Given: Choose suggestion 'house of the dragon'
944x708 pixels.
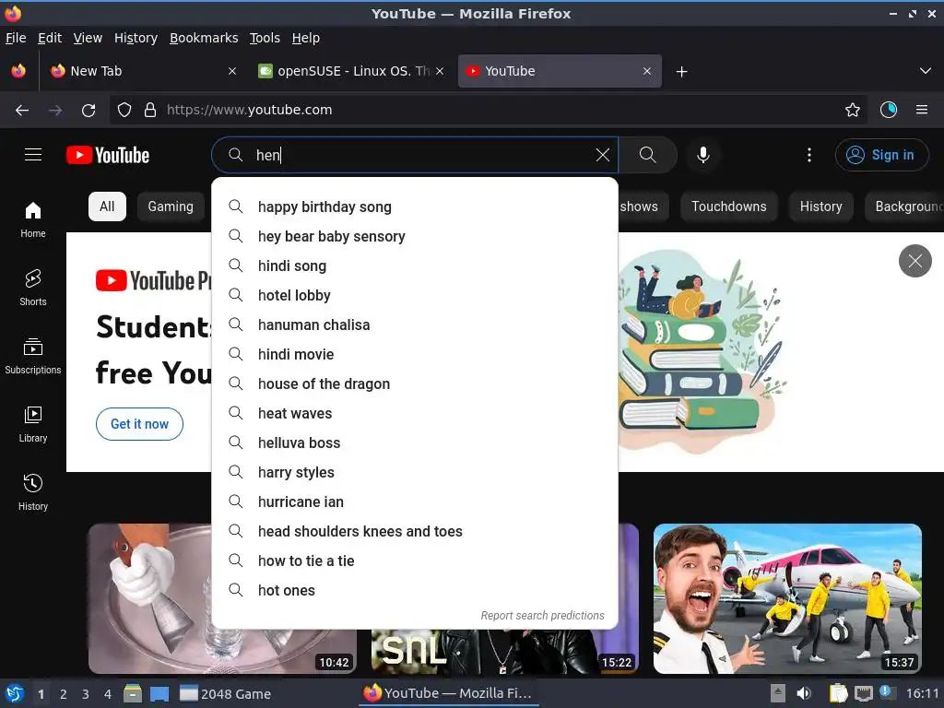Looking at the screenshot, I should (415, 384).
